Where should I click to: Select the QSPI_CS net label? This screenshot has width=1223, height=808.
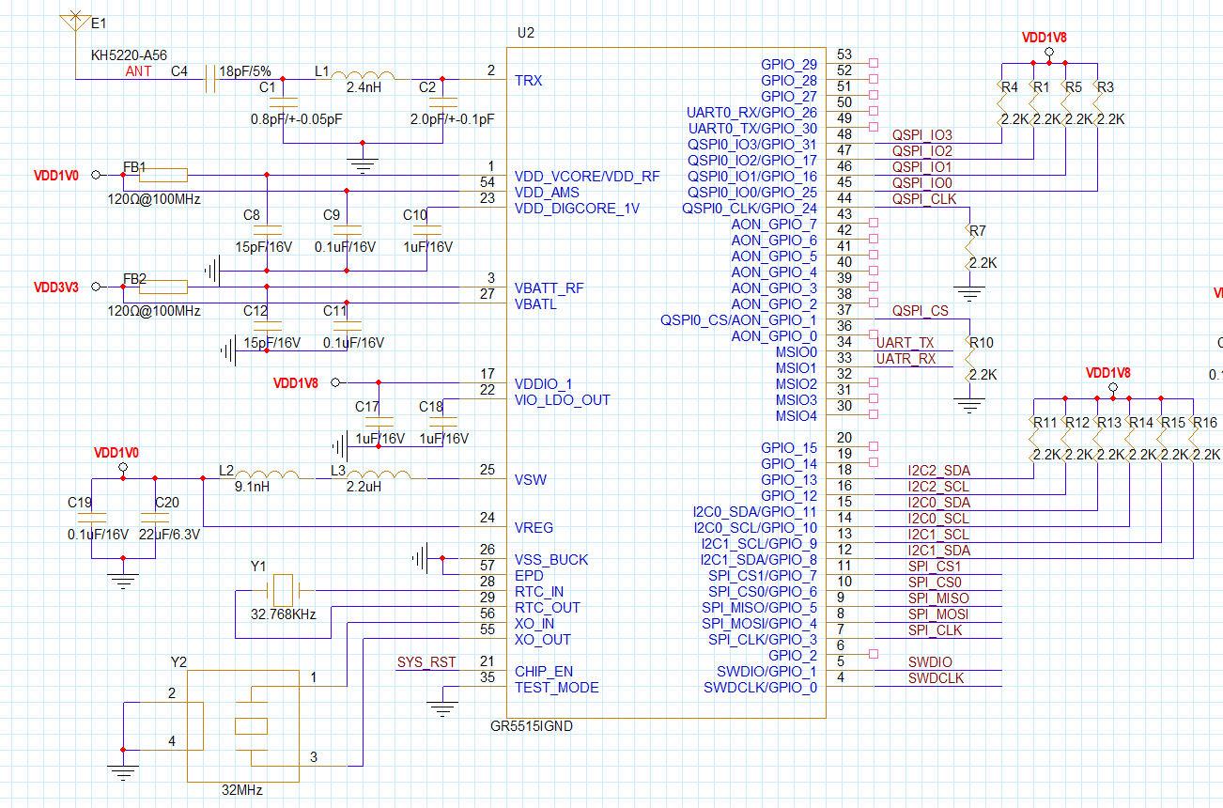coord(920,310)
